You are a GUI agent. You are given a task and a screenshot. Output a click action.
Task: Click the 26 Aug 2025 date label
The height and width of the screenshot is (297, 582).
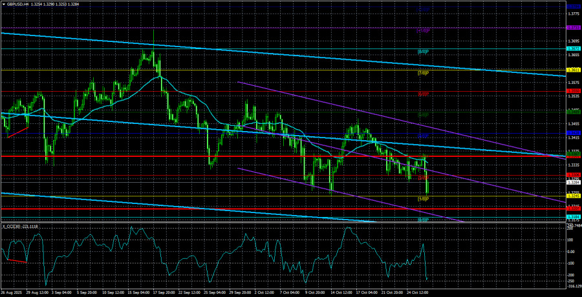tap(13, 292)
